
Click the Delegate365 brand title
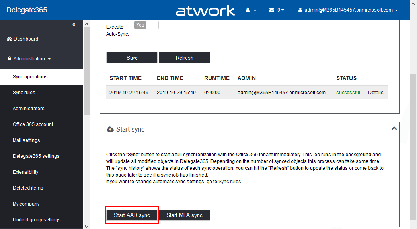(27, 10)
